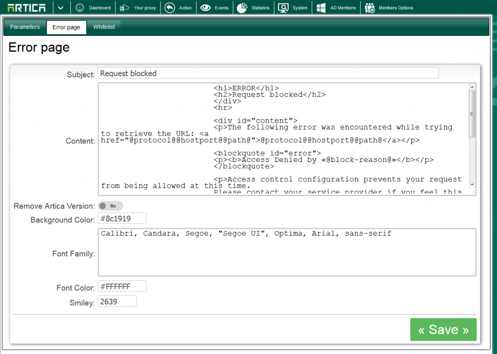The width and height of the screenshot is (497, 354).
Task: Click inside the Font Family textarea
Action: pos(287,252)
